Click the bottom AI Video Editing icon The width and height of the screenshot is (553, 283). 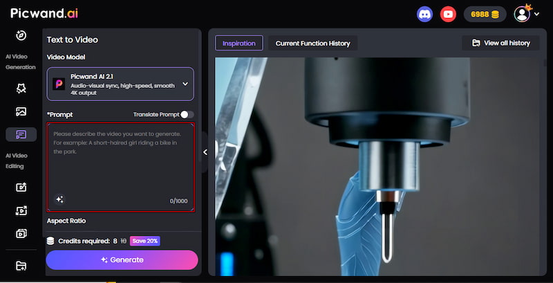click(21, 233)
